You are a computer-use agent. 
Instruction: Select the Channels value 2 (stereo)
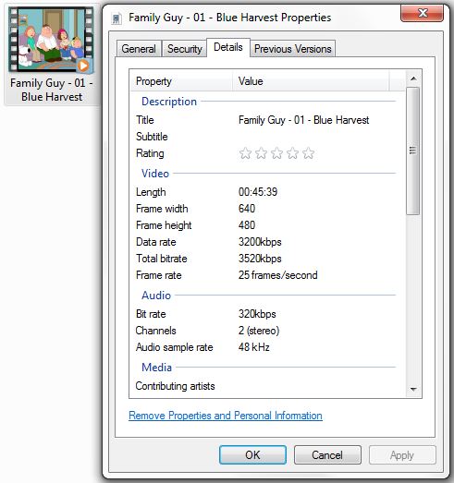point(259,331)
